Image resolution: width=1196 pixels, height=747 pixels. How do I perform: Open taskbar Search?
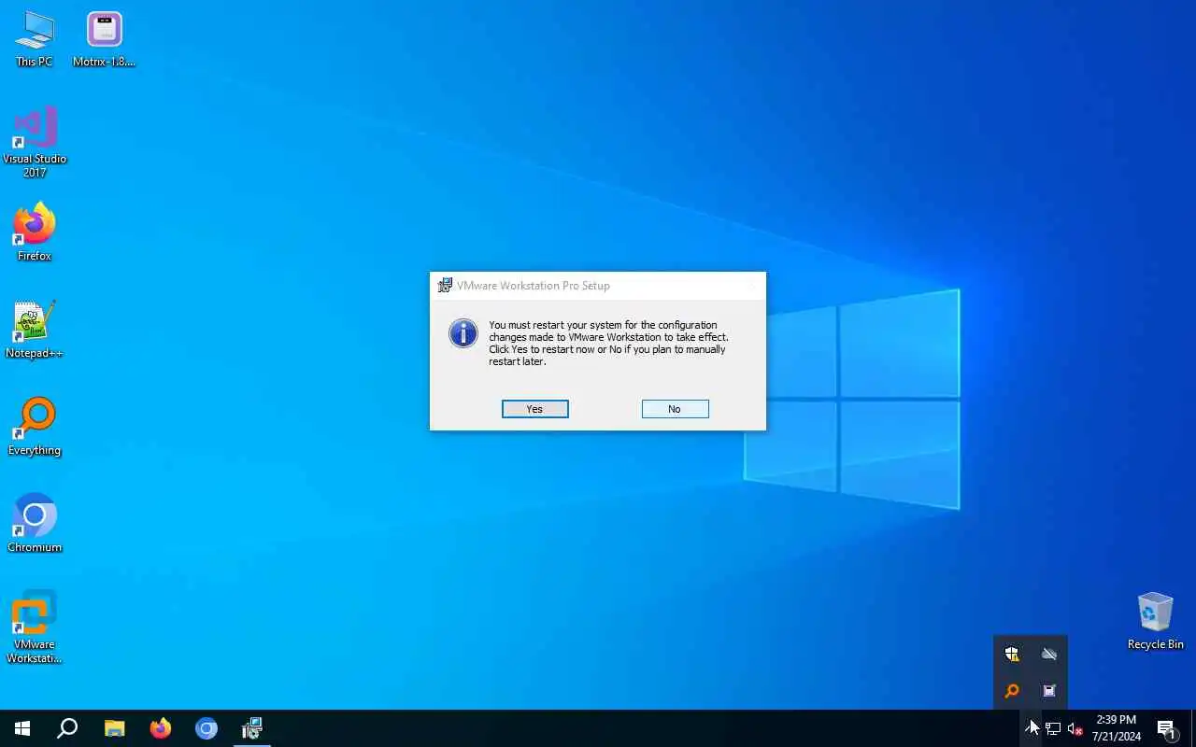click(x=67, y=728)
